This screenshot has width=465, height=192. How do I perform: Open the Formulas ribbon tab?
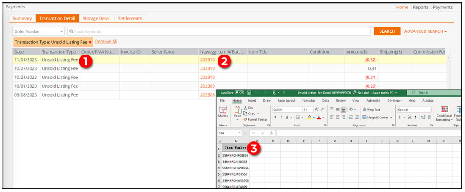tap(309, 100)
